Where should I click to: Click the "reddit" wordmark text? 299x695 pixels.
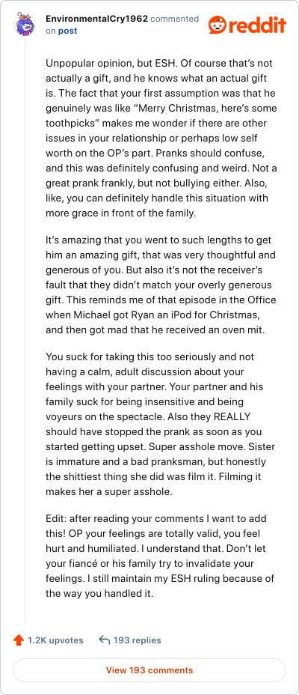pos(257,25)
